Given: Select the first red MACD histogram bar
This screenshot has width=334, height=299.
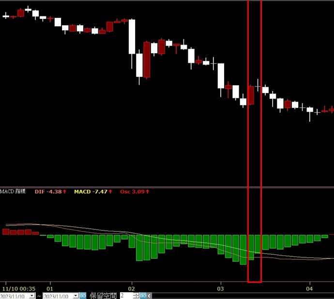Looking at the screenshot, I should [x=6, y=232].
